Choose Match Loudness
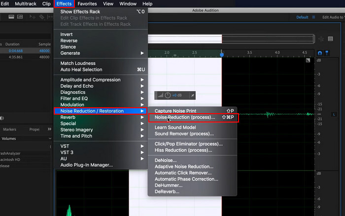The image size is (345, 216). (x=101, y=63)
